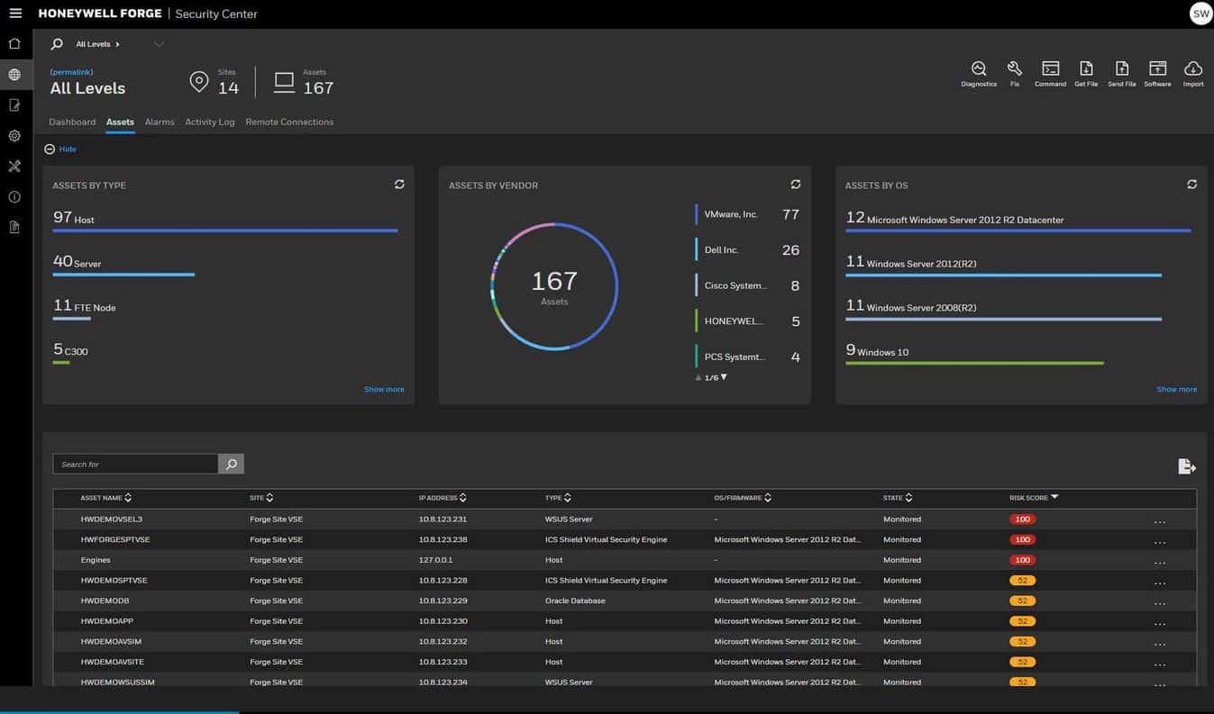Open the Import tool
This screenshot has width=1214, height=714.
1193,74
